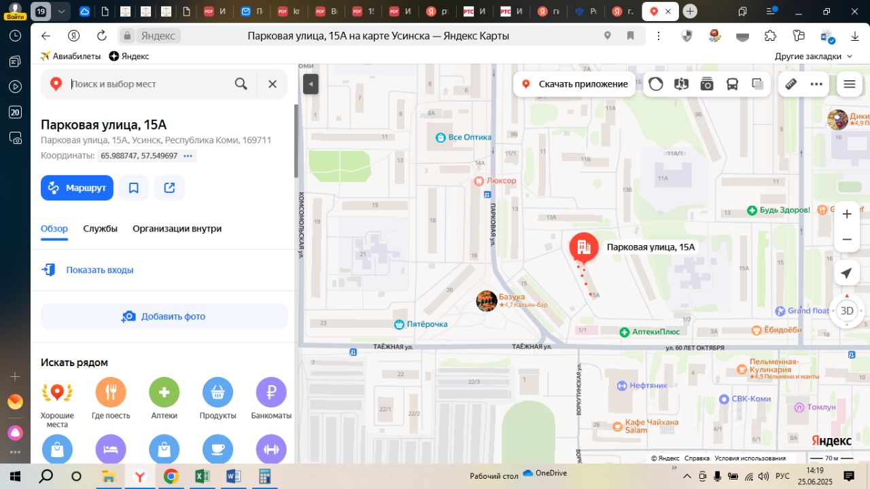This screenshot has height=489, width=870.
Task: Click the Справка link on map
Action: (697, 458)
